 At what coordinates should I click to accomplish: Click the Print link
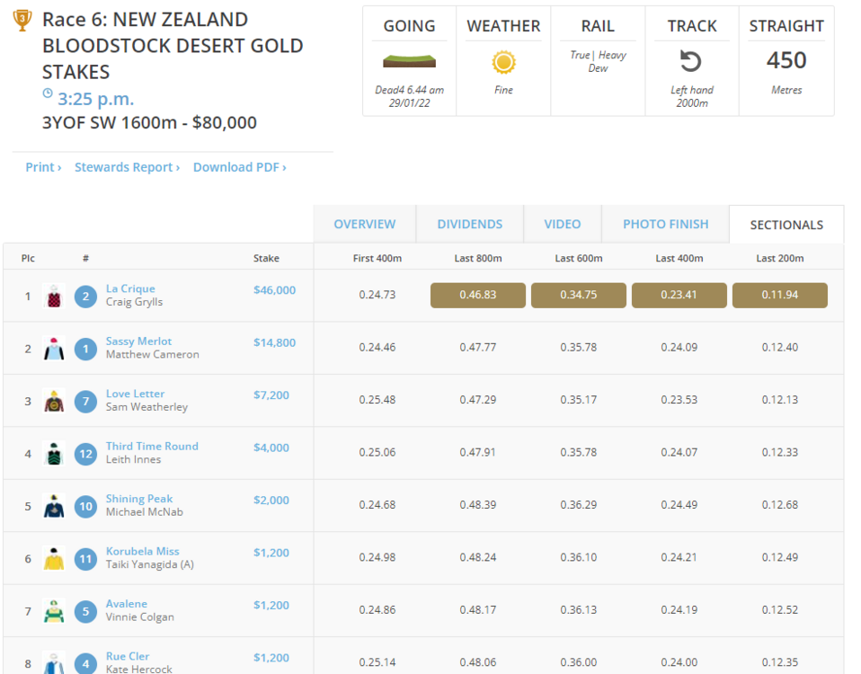(43, 167)
